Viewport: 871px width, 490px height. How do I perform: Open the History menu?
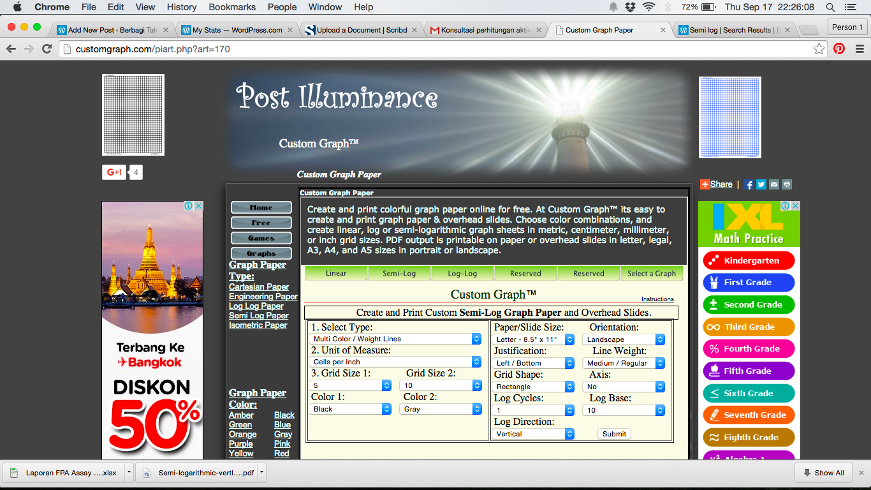click(182, 7)
